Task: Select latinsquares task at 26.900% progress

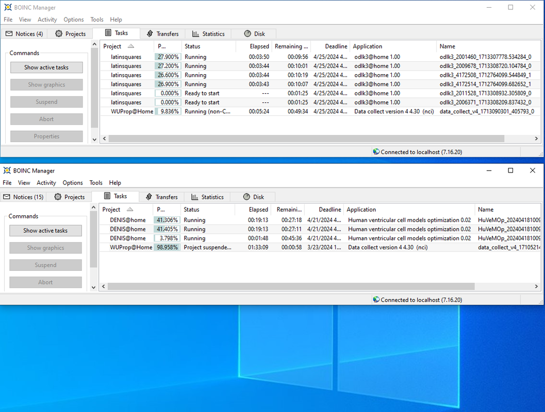Action: click(x=321, y=84)
